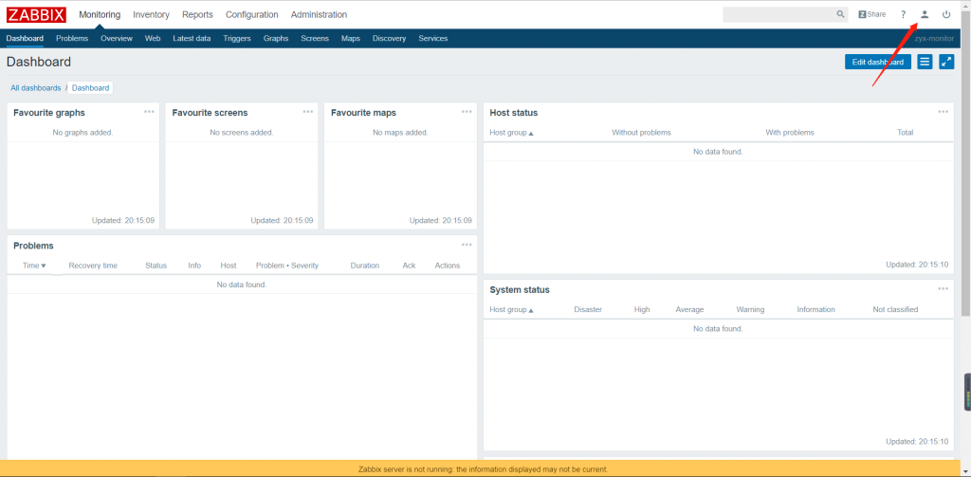Sort Problems by Time column
Screen dimensions: 971x477
[x=34, y=266]
